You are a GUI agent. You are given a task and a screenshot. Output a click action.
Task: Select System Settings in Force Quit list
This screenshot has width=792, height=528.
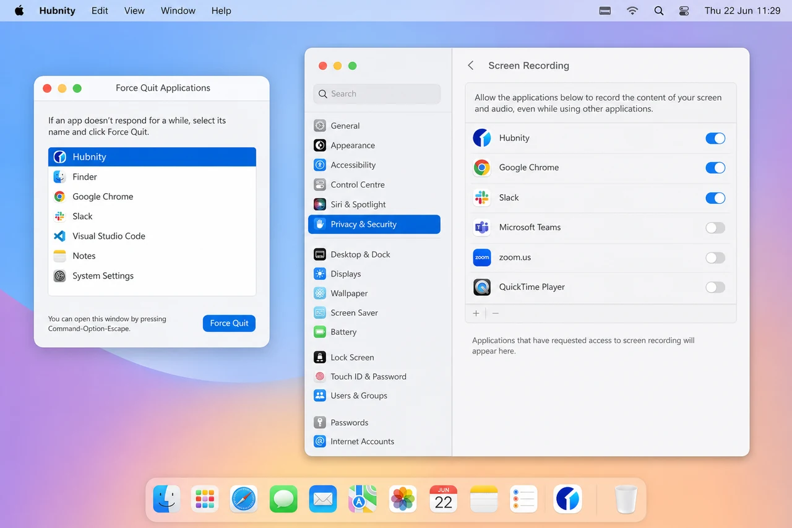tap(152, 276)
